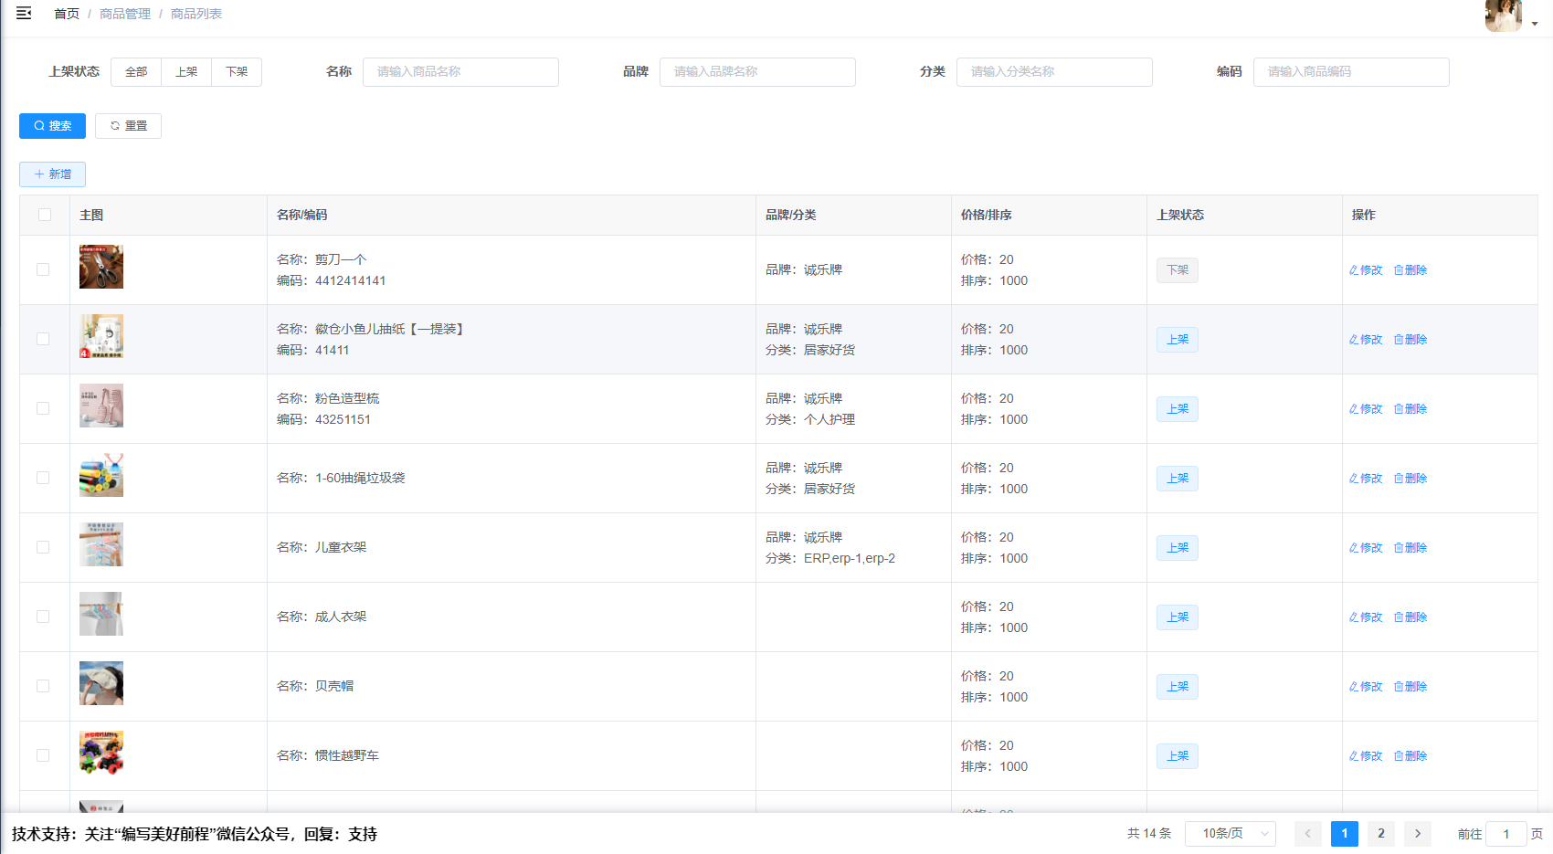Viewport: 1553px width, 854px height.
Task: Select checkbox for 剪刀一个 row
Action: click(43, 270)
